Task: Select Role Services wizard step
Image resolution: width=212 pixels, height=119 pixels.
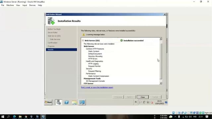Action: pyautogui.click(x=55, y=39)
